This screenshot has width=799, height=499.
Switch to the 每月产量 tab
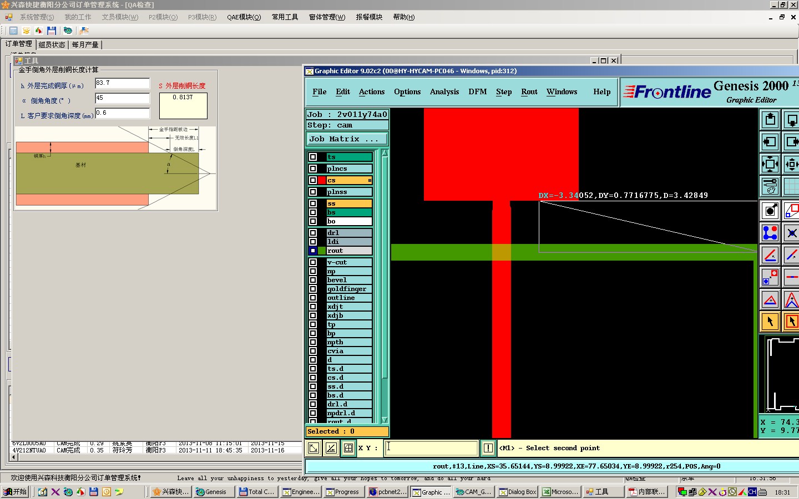click(x=85, y=45)
